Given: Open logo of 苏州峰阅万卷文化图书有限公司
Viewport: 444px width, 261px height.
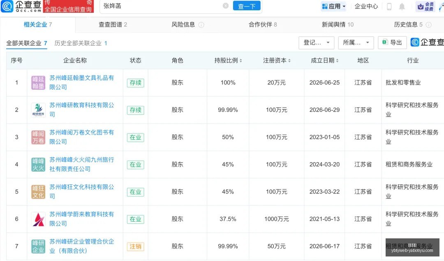Looking at the screenshot, I should coord(38,137).
